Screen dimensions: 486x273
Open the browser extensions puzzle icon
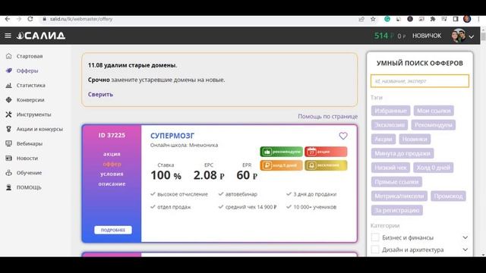click(433, 19)
